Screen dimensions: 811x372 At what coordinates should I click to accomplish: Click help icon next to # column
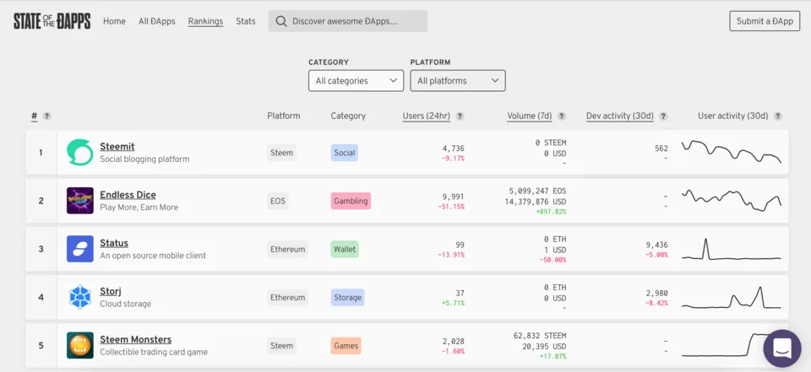(46, 116)
